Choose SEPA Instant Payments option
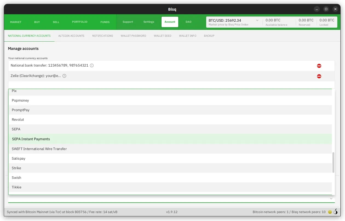 pos(170,139)
